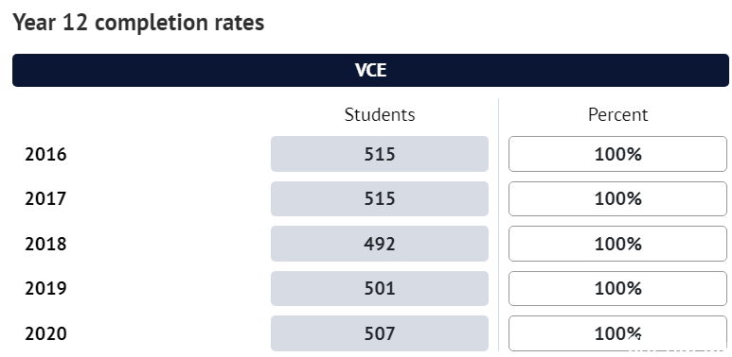Click the 2016 percent box showing 100%
732x357 pixels.
[617, 154]
